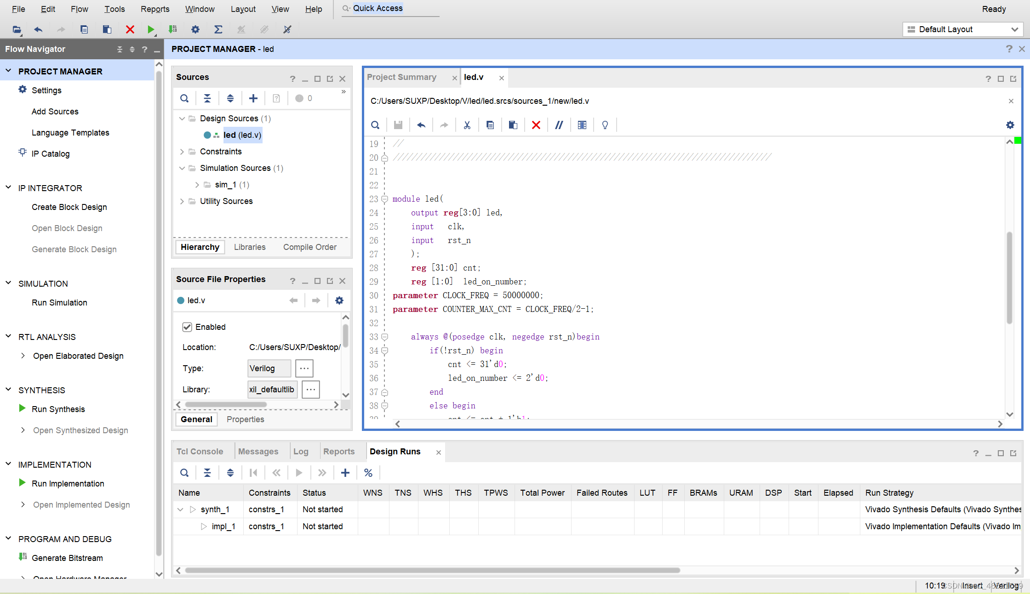Viewport: 1030px width, 594px height.
Task: Click the cut scissors icon in the editor
Action: 467,125
